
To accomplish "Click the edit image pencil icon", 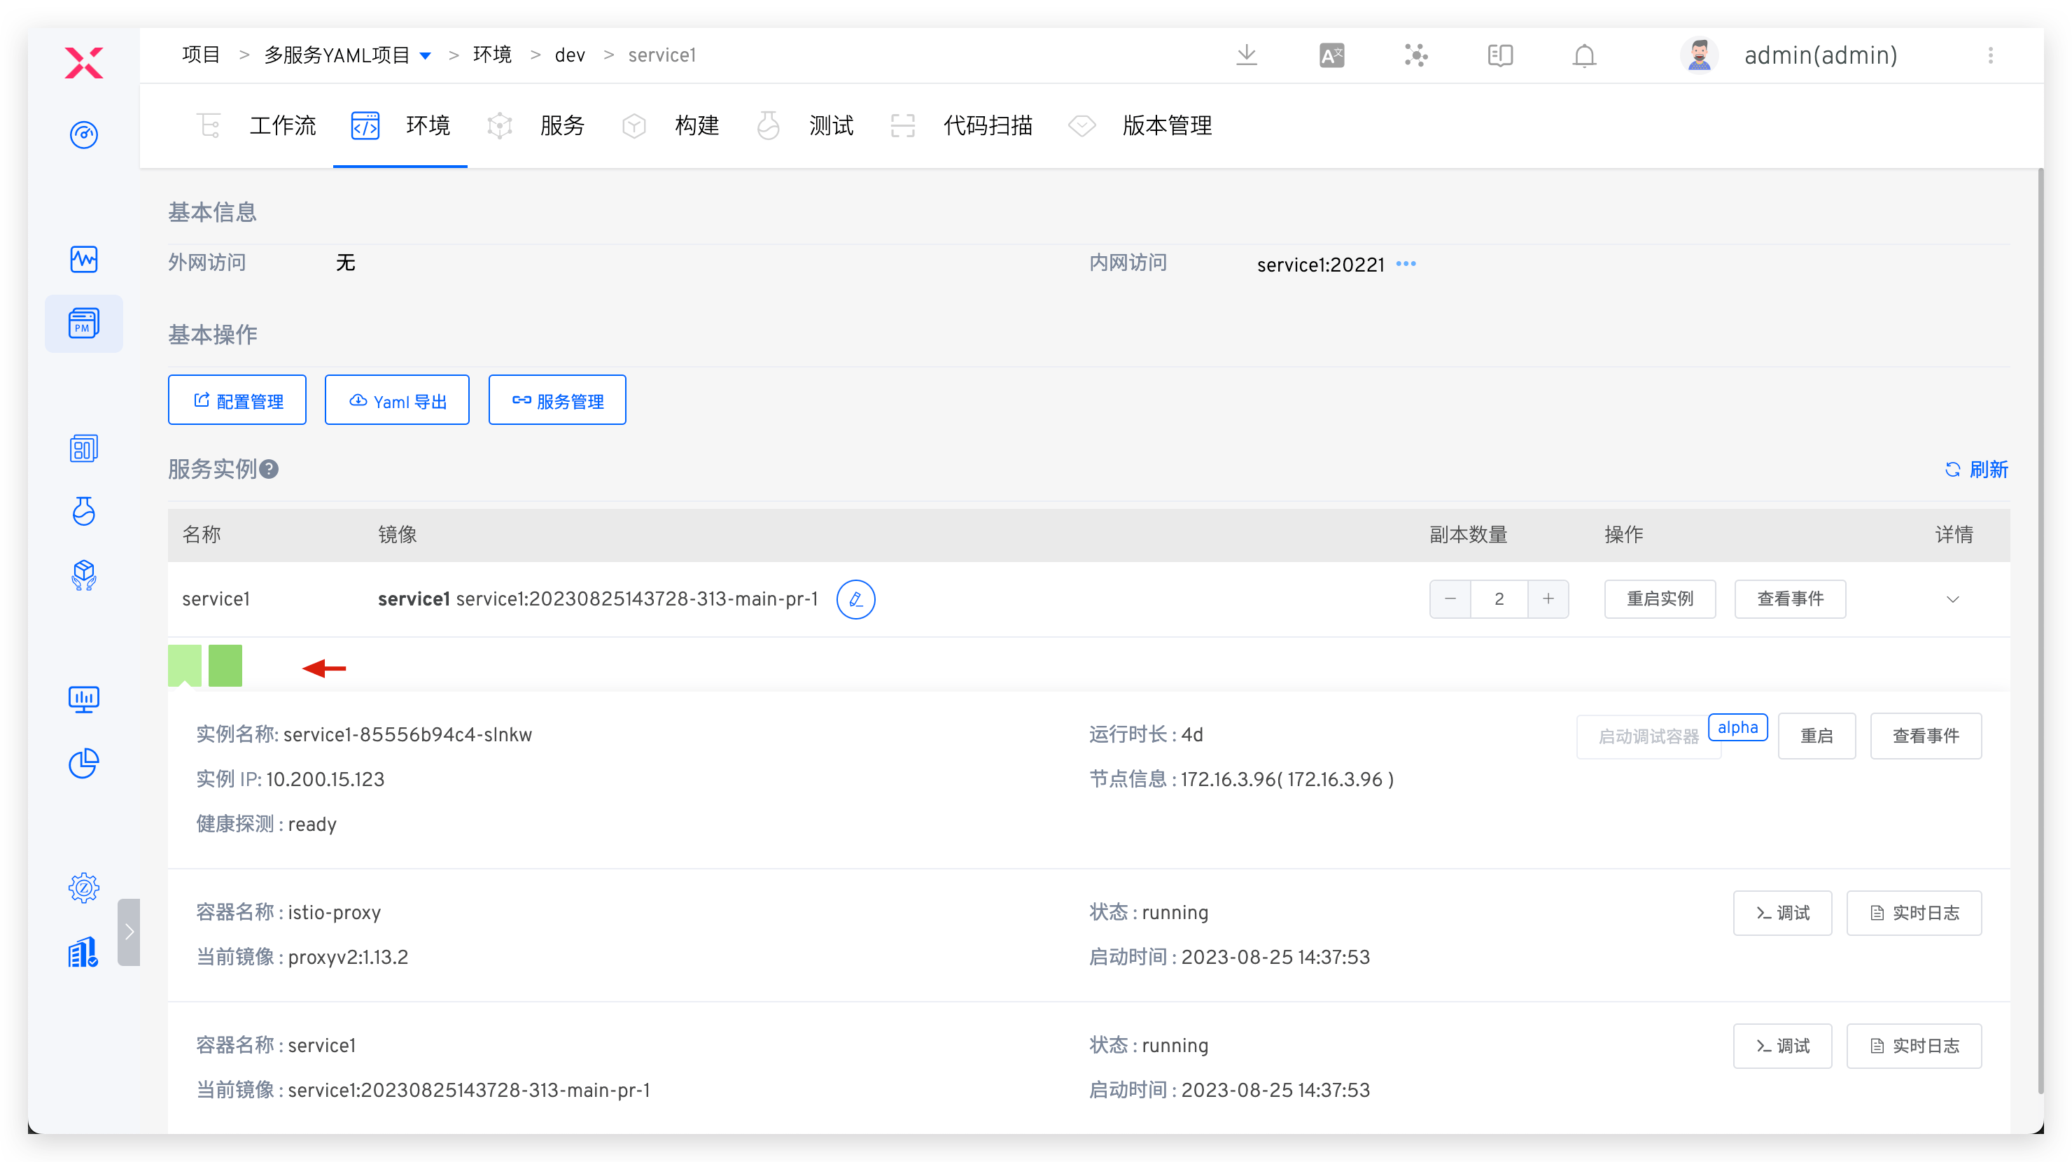I will pyautogui.click(x=855, y=599).
